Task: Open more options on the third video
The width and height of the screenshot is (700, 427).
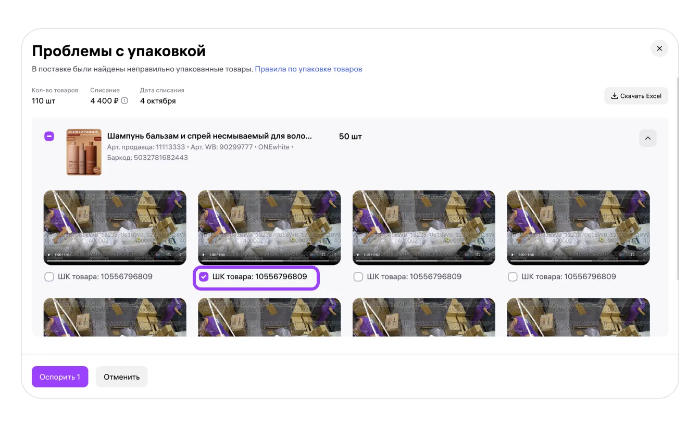Action: [490, 255]
